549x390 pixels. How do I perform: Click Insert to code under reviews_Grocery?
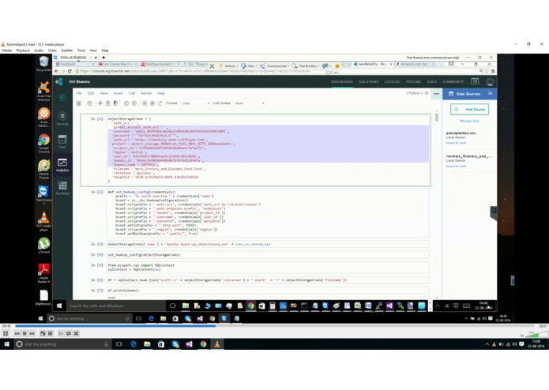(x=456, y=166)
